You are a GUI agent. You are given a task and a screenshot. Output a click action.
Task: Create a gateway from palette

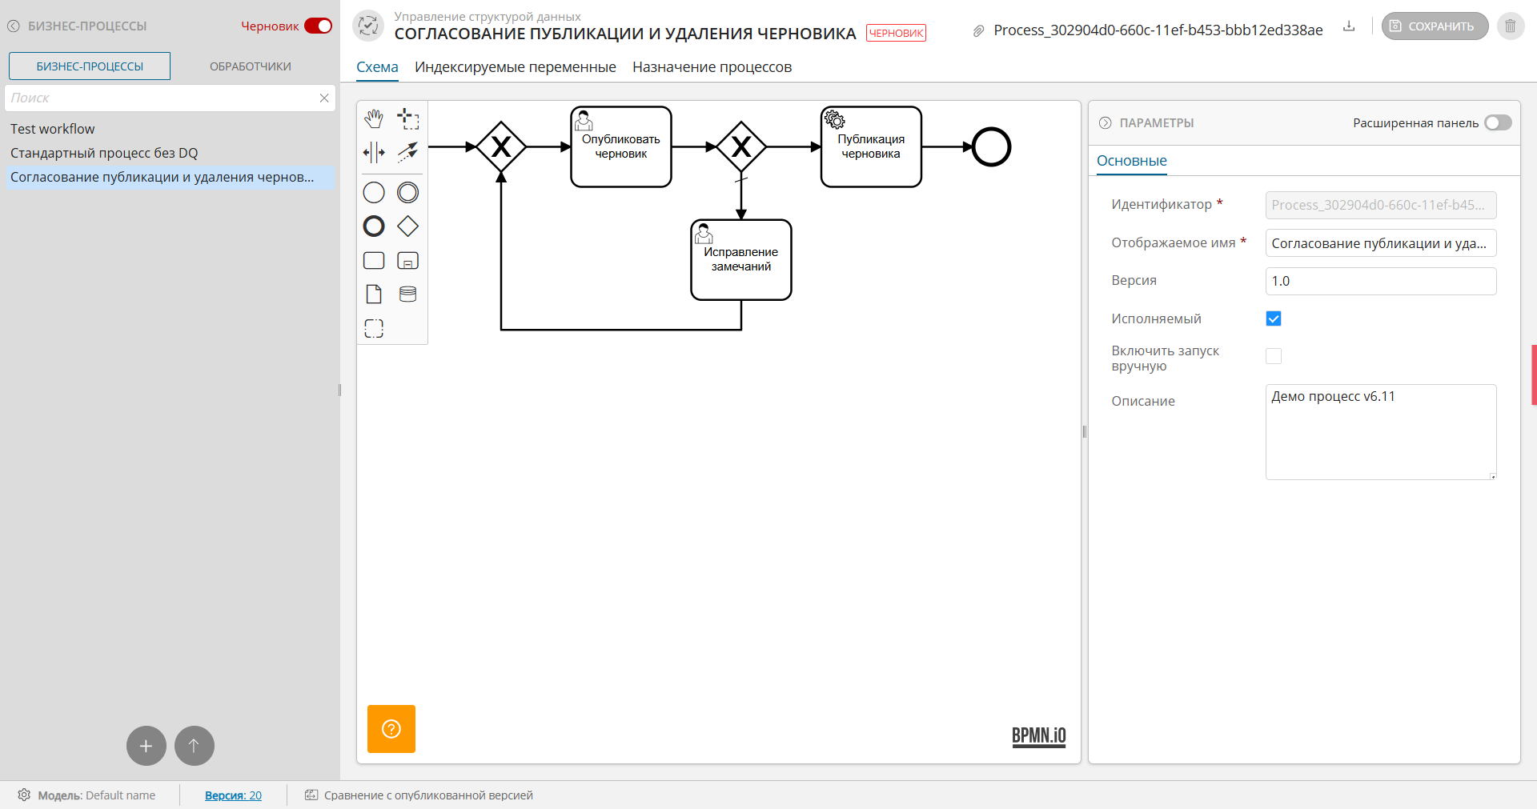coord(407,226)
